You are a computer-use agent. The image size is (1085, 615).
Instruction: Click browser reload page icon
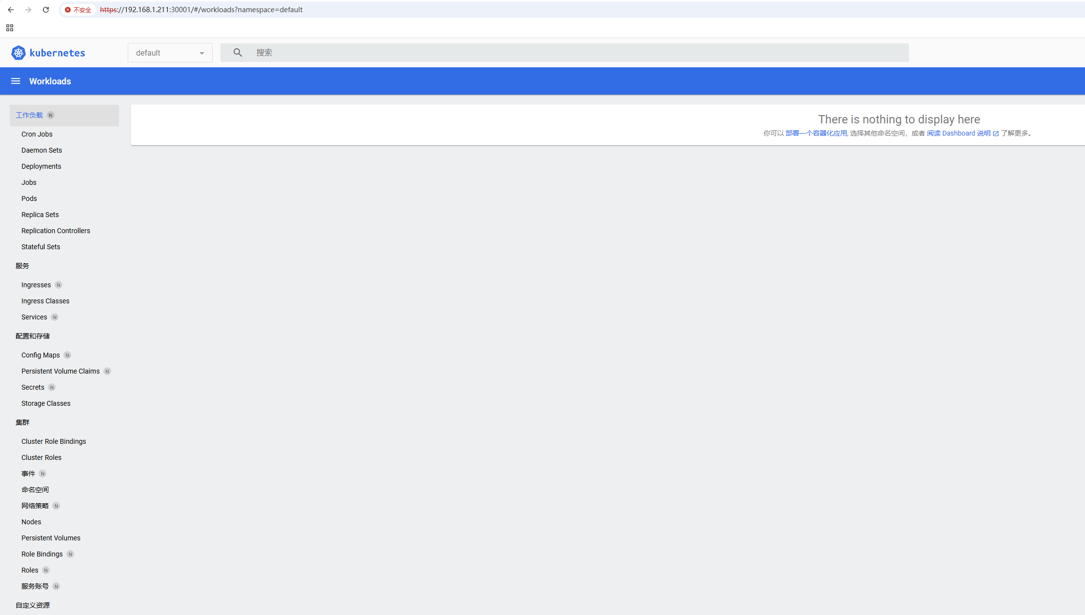[46, 10]
